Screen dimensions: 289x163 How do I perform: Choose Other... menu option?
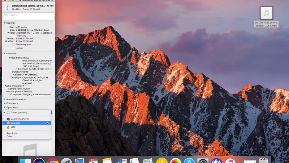(x=10, y=137)
